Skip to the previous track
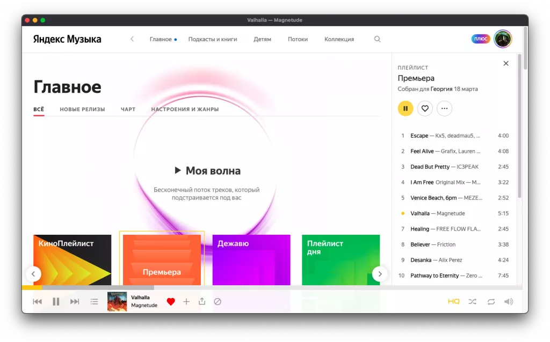This screenshot has height=342, width=550. point(37,301)
